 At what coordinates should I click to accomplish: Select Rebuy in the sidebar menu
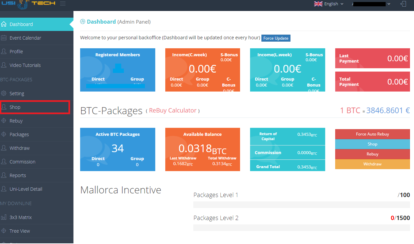(x=37, y=121)
